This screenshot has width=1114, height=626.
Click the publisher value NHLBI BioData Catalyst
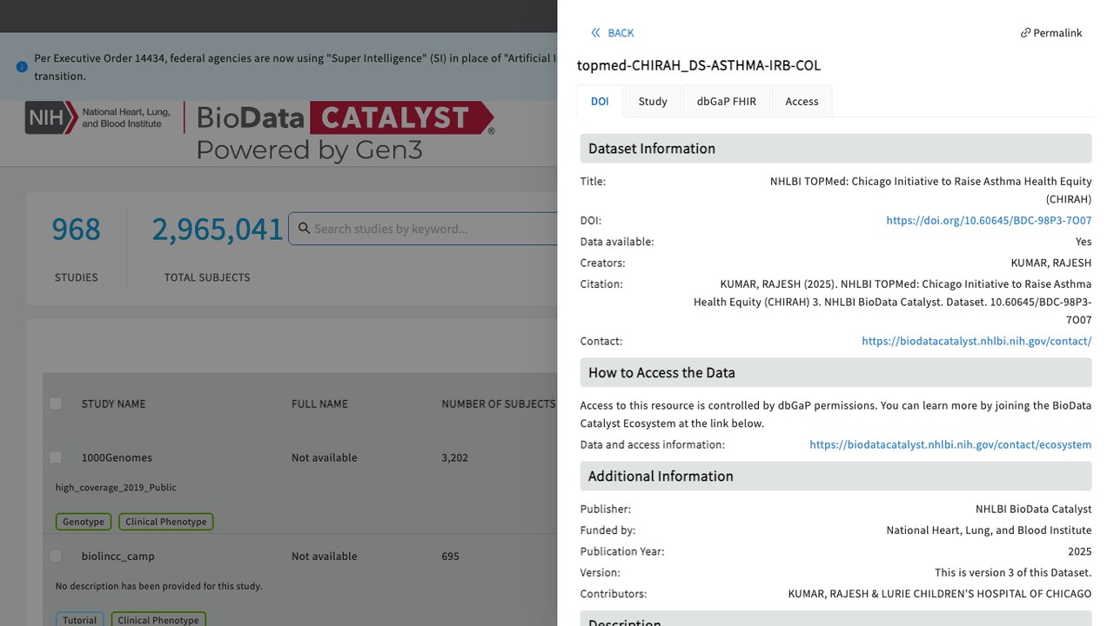(1033, 509)
